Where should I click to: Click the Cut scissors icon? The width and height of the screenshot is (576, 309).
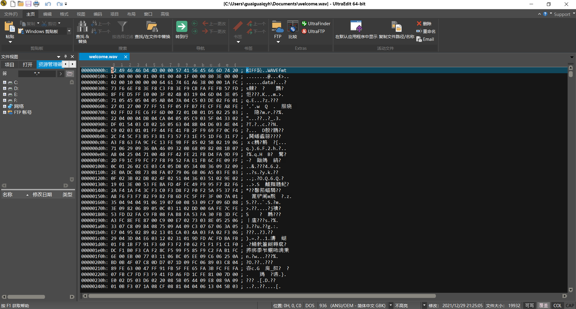44,23
